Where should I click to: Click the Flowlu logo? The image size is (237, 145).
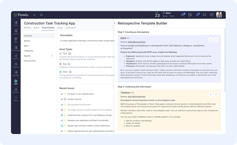coord(21,15)
